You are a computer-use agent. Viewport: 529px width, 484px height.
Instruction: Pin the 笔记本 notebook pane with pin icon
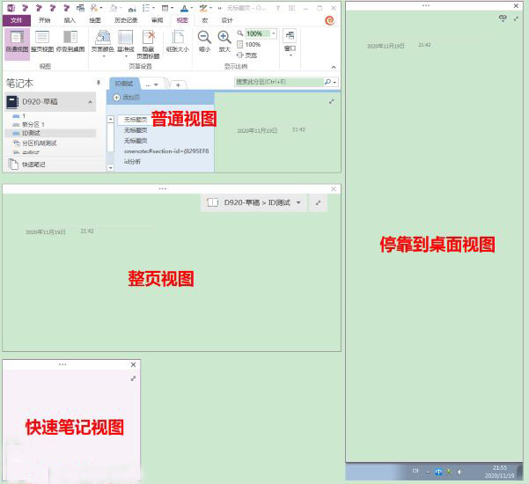[x=99, y=83]
